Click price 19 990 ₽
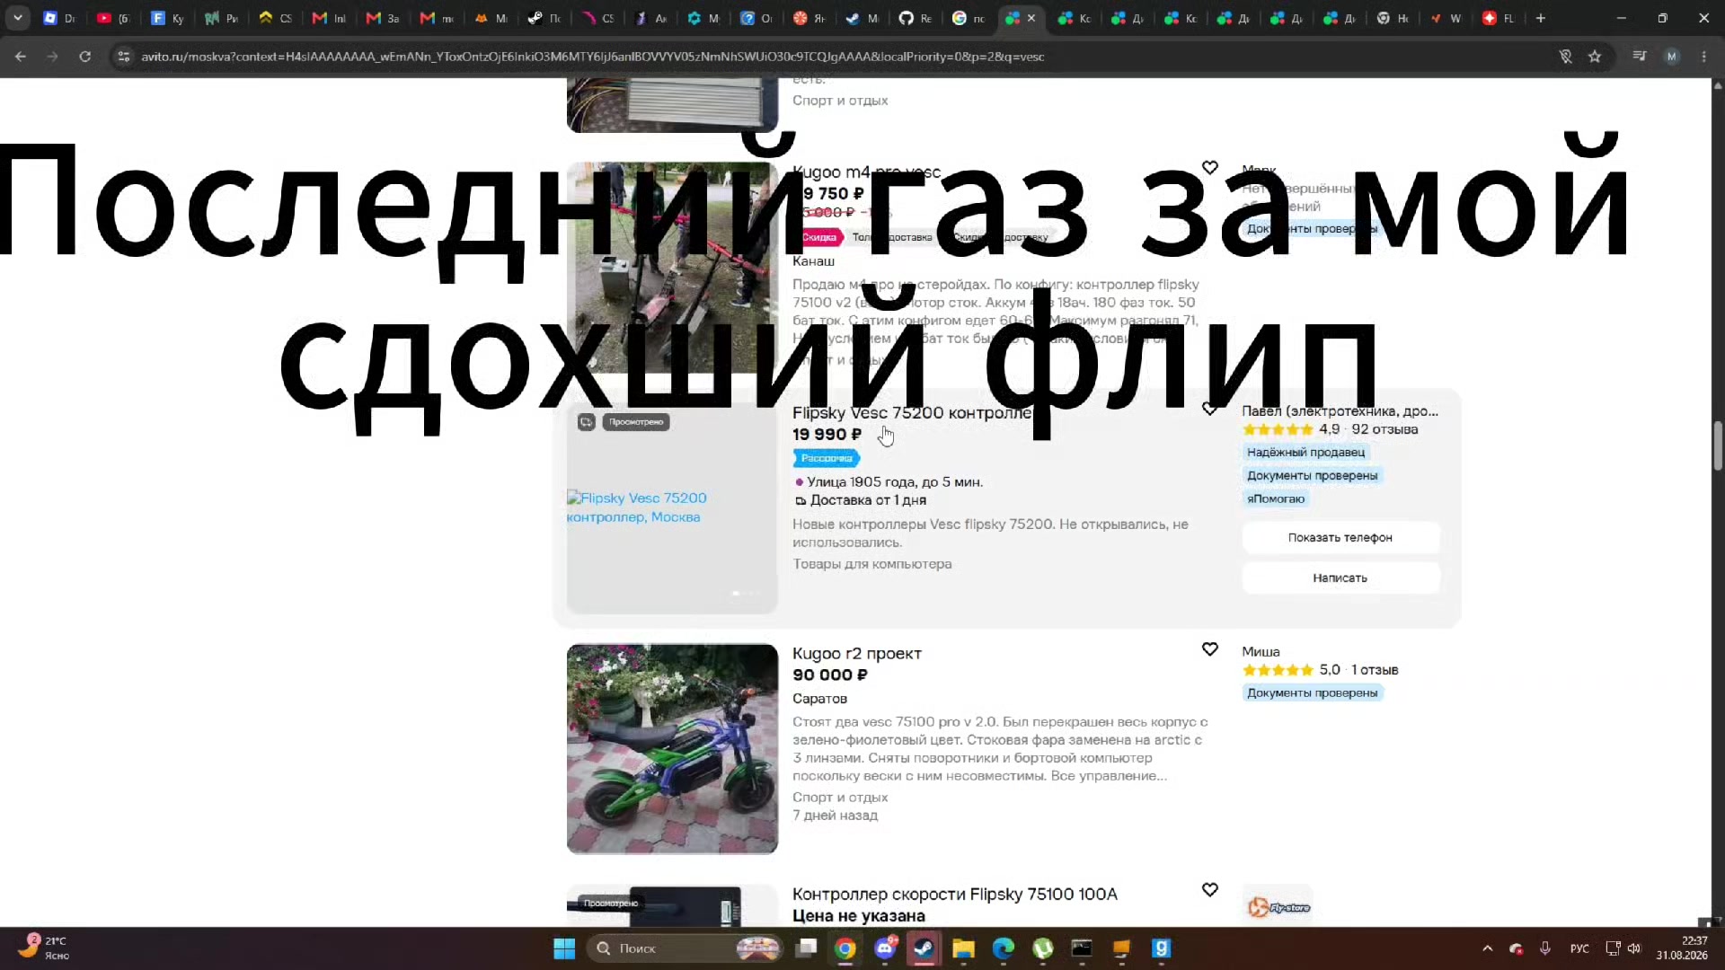Viewport: 1725px width, 970px height. tap(827, 435)
